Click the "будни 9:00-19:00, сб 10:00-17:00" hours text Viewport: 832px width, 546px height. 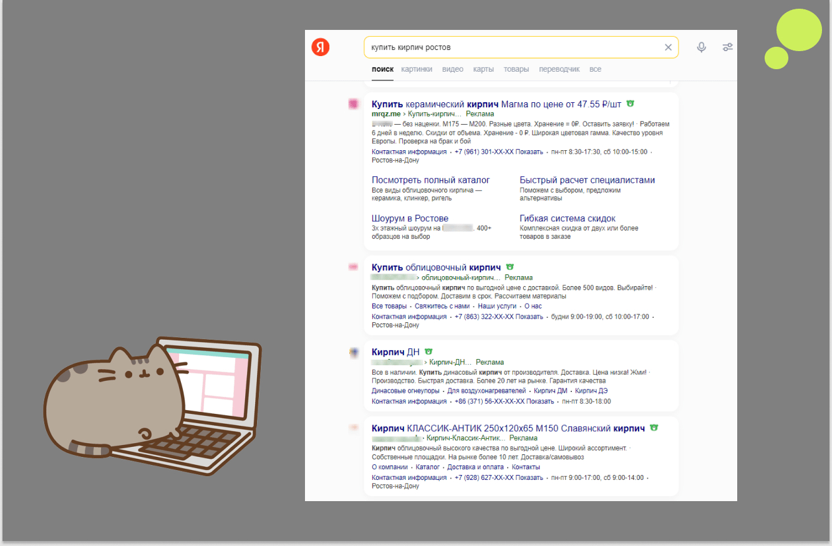pyautogui.click(x=599, y=317)
